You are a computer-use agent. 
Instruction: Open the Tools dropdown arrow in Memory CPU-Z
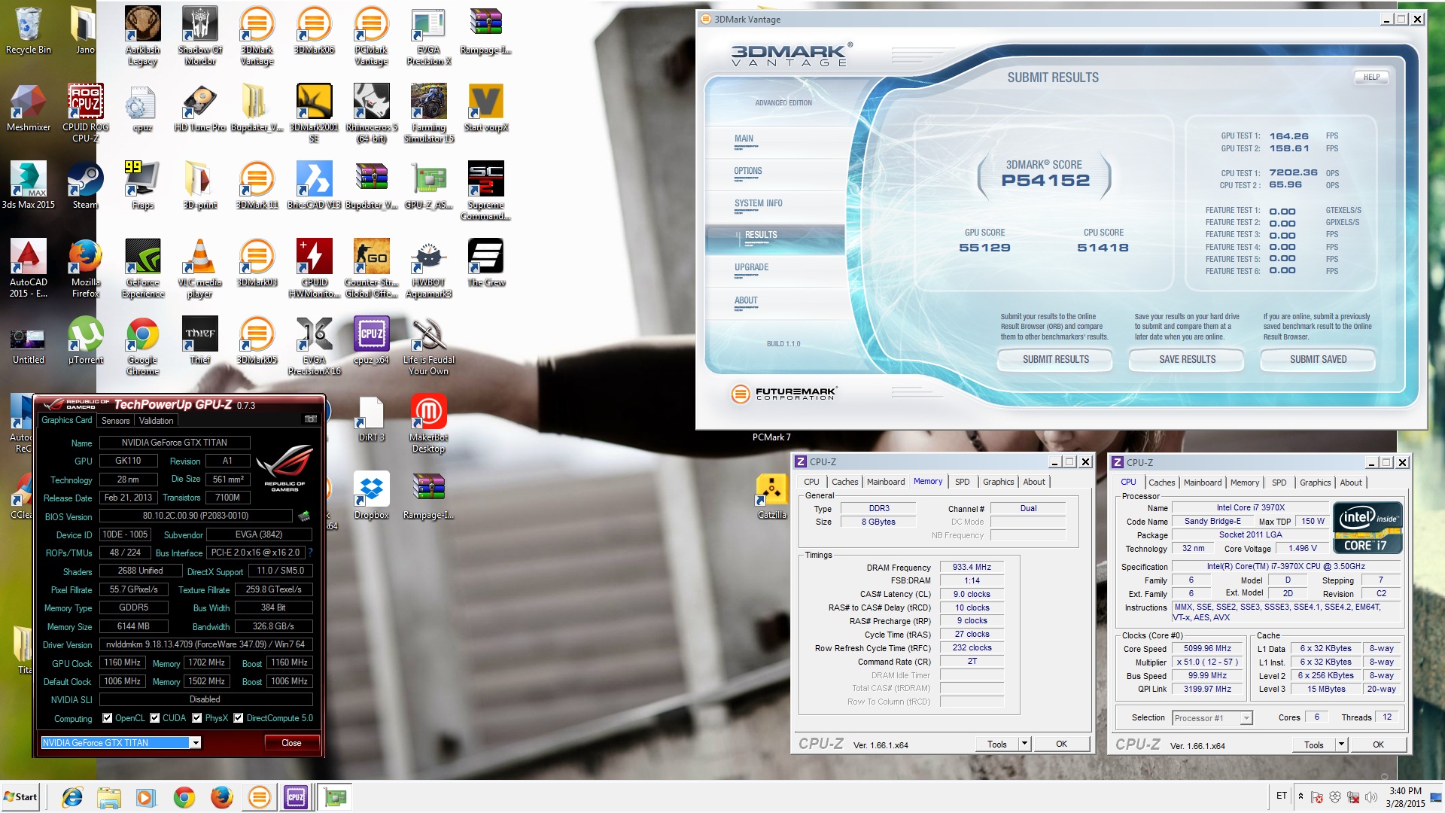pyautogui.click(x=1024, y=744)
